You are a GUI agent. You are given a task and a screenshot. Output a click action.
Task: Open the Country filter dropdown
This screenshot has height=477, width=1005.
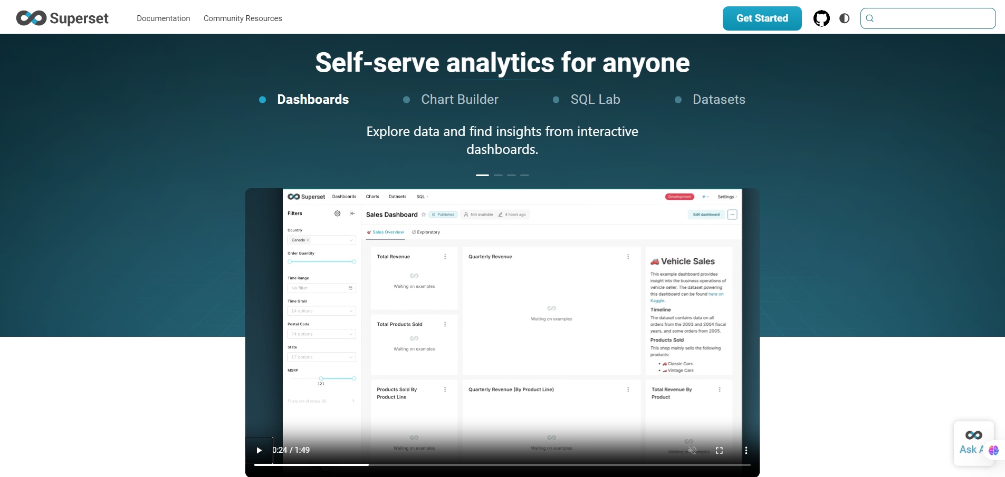[322, 240]
